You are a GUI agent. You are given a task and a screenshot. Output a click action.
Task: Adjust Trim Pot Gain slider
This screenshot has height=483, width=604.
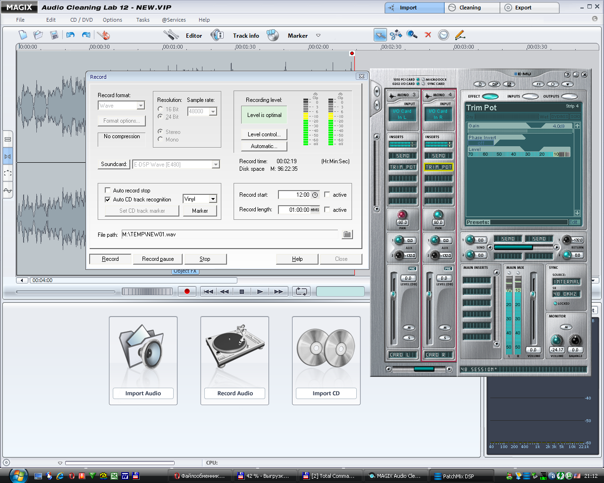click(520, 131)
